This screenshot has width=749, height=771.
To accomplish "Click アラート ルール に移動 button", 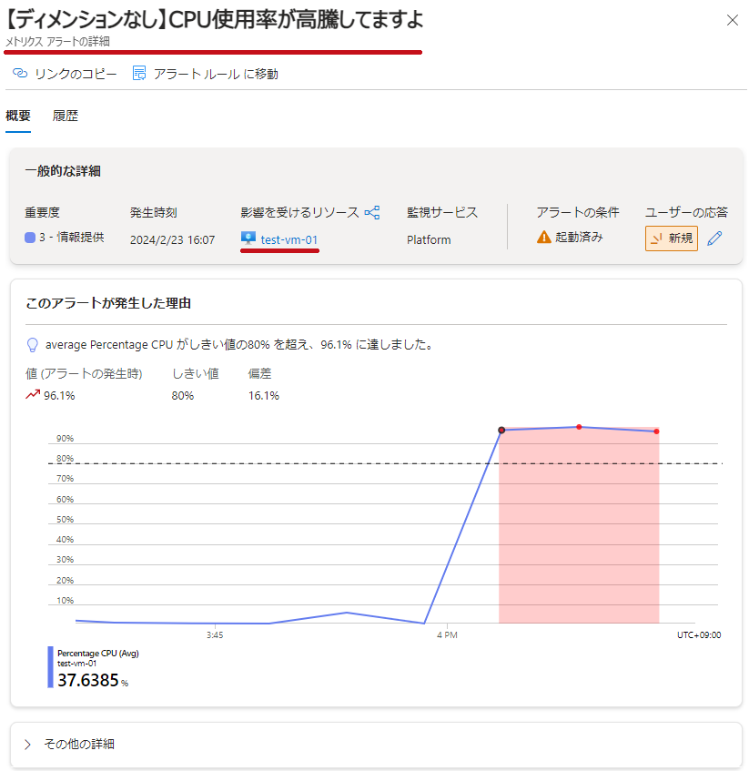I will coord(206,74).
